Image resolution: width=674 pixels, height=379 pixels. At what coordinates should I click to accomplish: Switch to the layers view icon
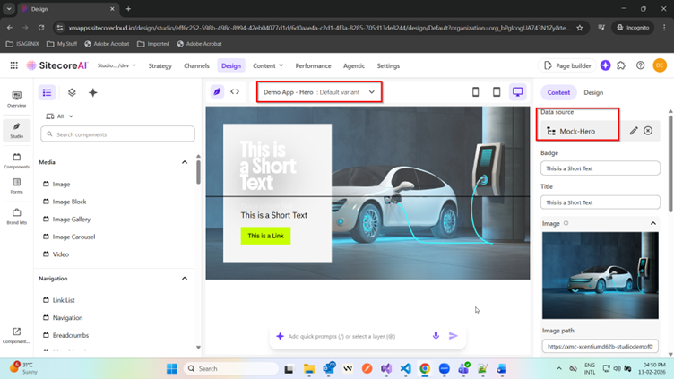tap(72, 92)
